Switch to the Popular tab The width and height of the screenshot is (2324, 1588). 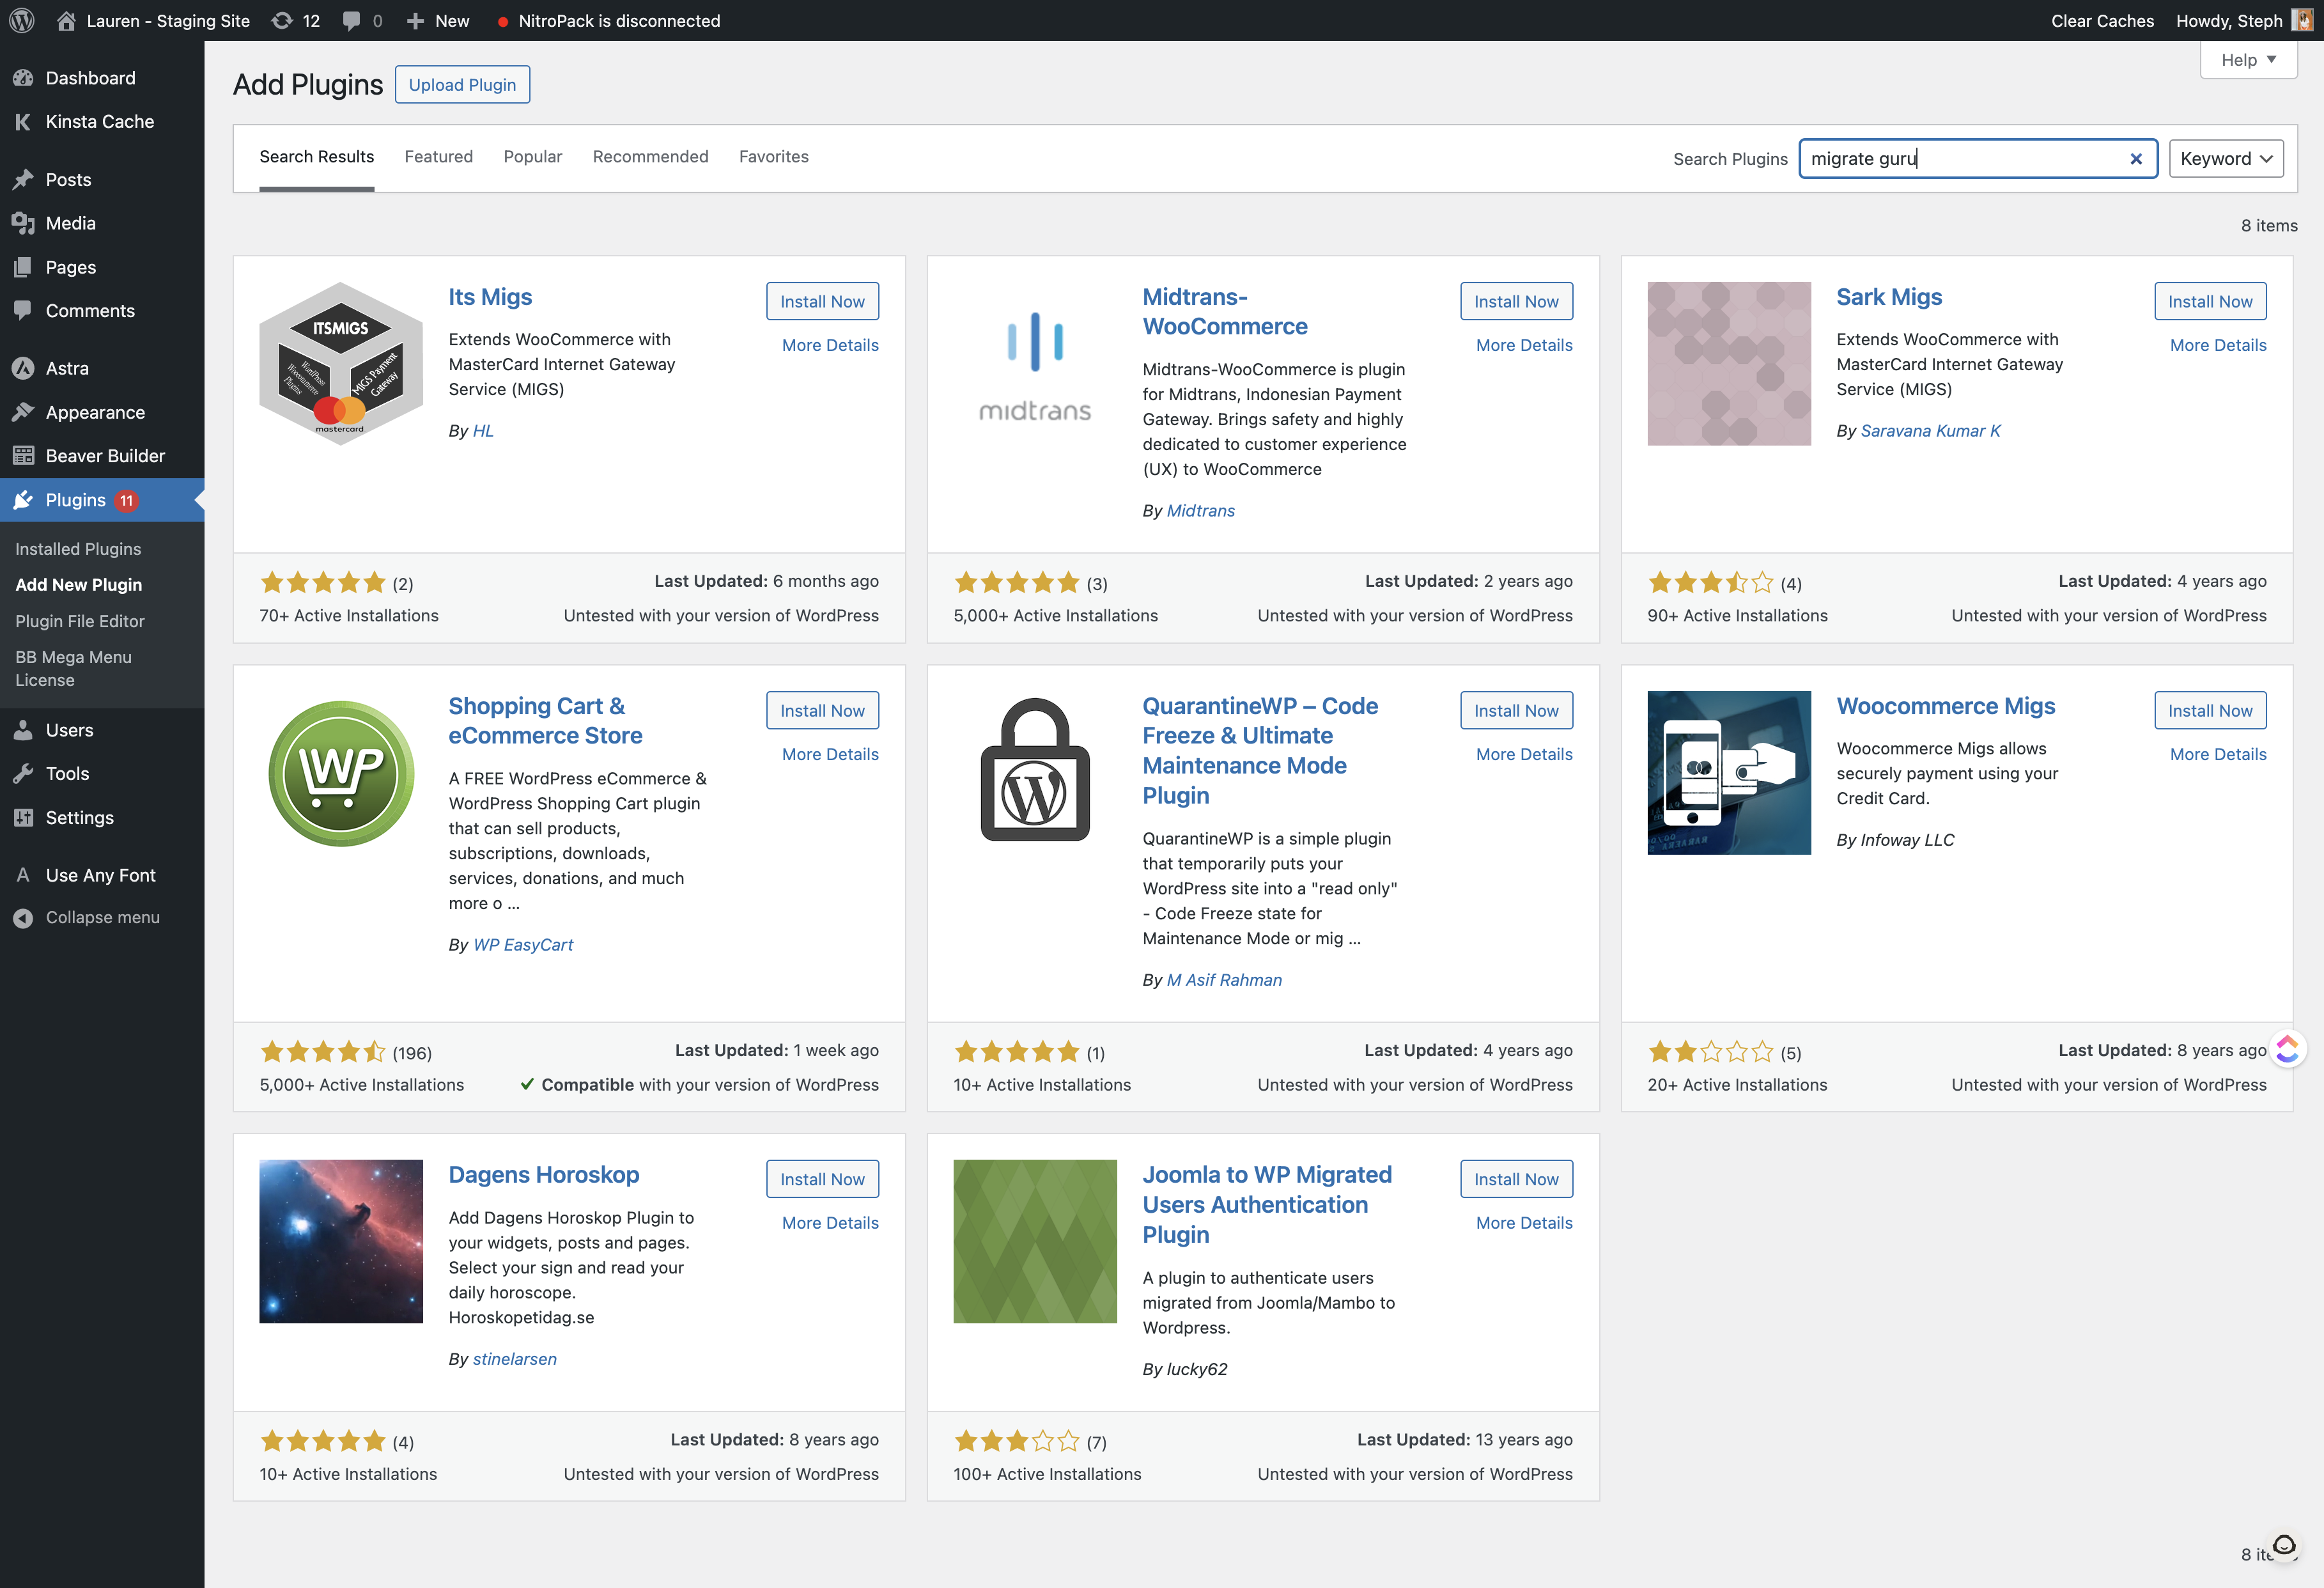[x=533, y=156]
